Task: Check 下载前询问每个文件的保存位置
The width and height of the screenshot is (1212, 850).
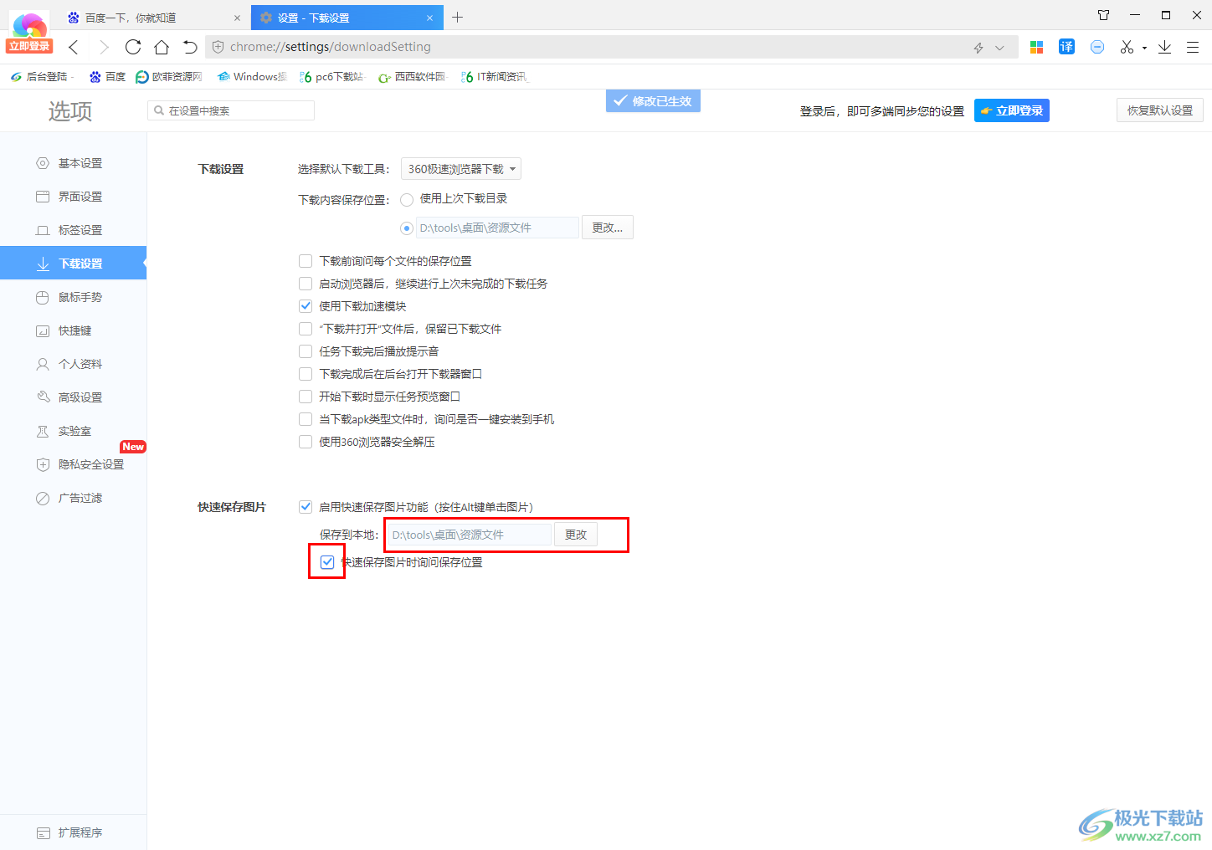Action: [306, 261]
